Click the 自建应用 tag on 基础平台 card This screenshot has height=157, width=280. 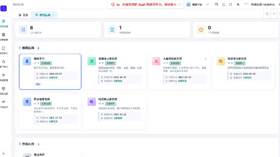coord(46,63)
